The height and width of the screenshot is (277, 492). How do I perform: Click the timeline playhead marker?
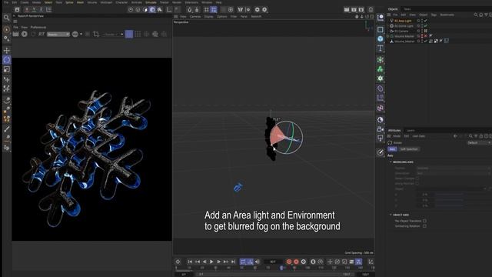[x=281, y=268]
